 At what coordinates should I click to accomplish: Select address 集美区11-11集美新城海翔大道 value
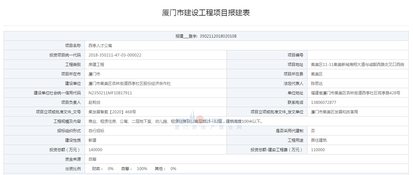click(357, 65)
